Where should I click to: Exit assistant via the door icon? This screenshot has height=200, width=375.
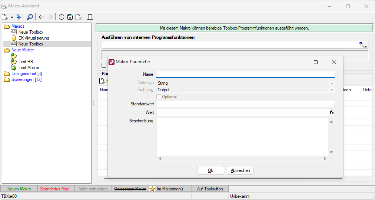(x=90, y=17)
